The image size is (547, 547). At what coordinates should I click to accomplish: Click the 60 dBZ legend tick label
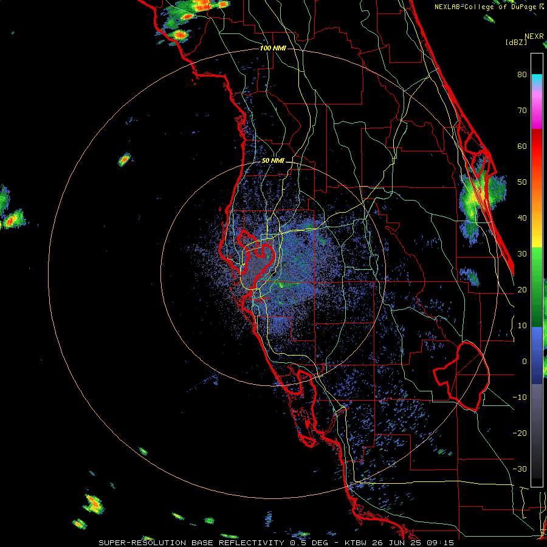[x=522, y=146]
